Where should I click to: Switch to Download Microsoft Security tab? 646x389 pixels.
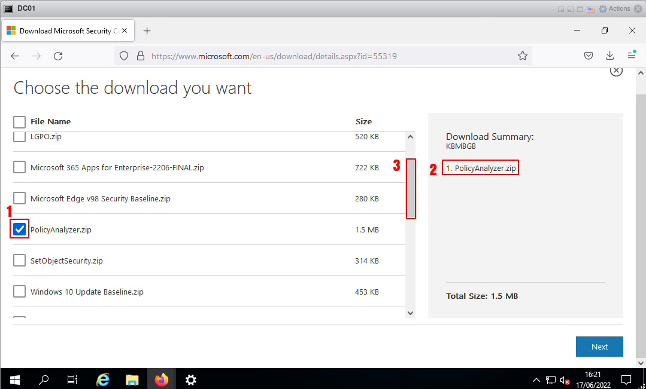(x=66, y=31)
